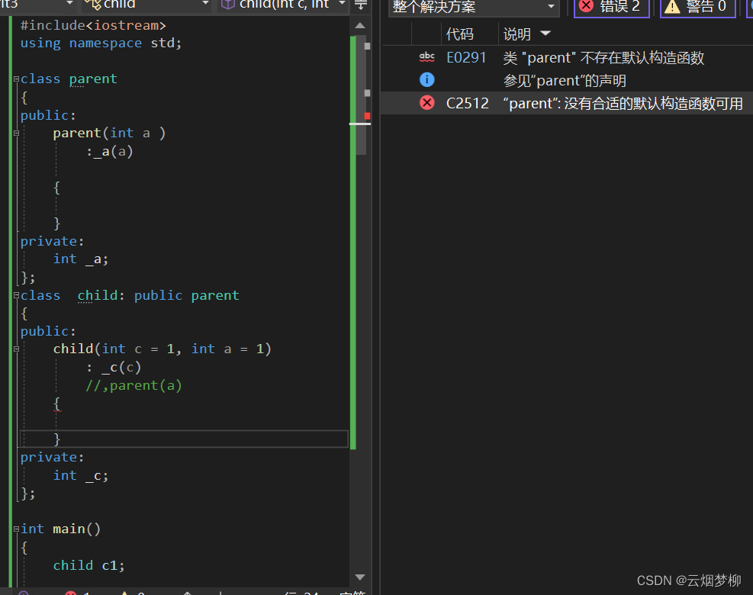
Task: Collapse the 'parent(int a )' constructor block
Action: pyautogui.click(x=16, y=133)
